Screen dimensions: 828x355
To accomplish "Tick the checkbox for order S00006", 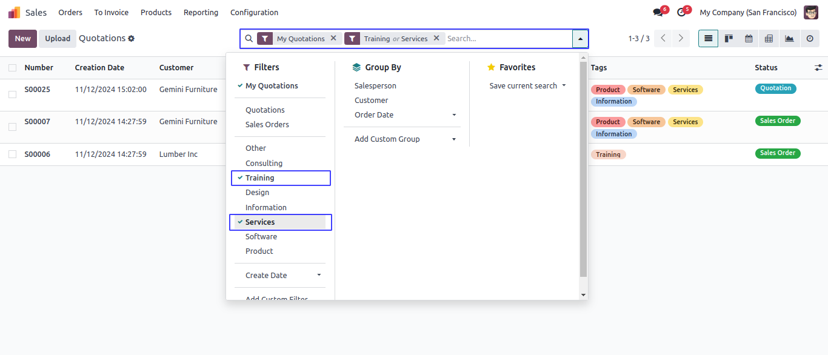I will 12,154.
